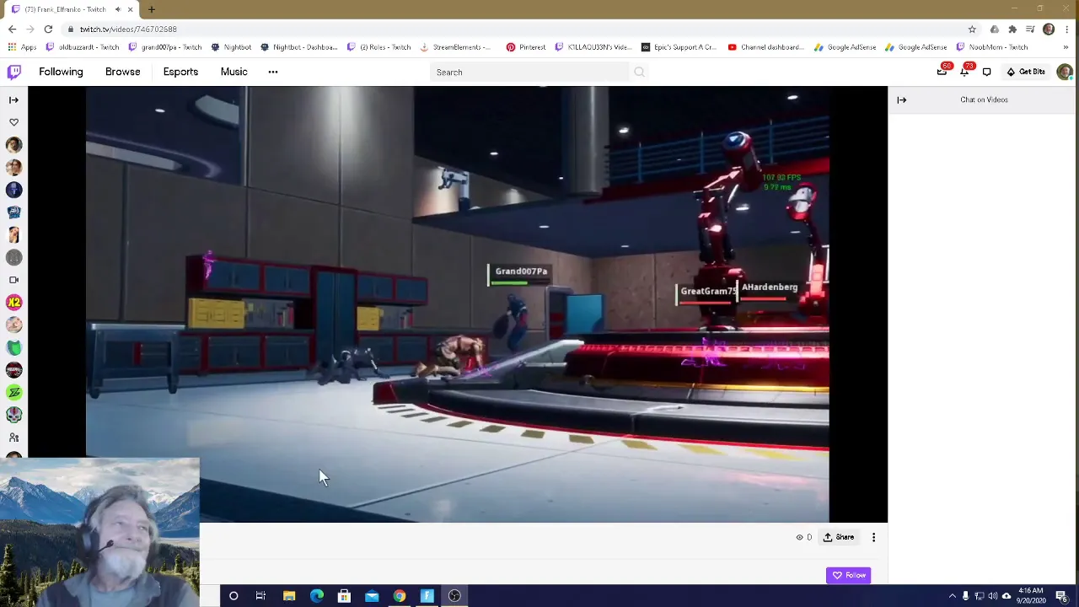Open the Nightbot bookmark
This screenshot has width=1079, height=607.
(231, 47)
